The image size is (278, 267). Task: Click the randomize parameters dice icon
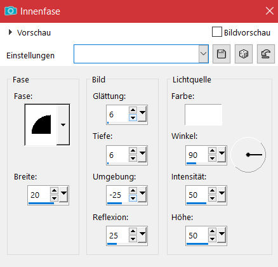(x=244, y=54)
